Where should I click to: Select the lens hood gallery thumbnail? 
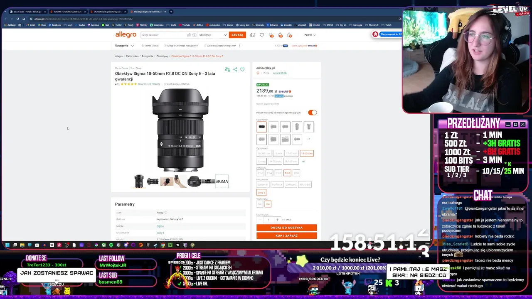click(x=194, y=181)
